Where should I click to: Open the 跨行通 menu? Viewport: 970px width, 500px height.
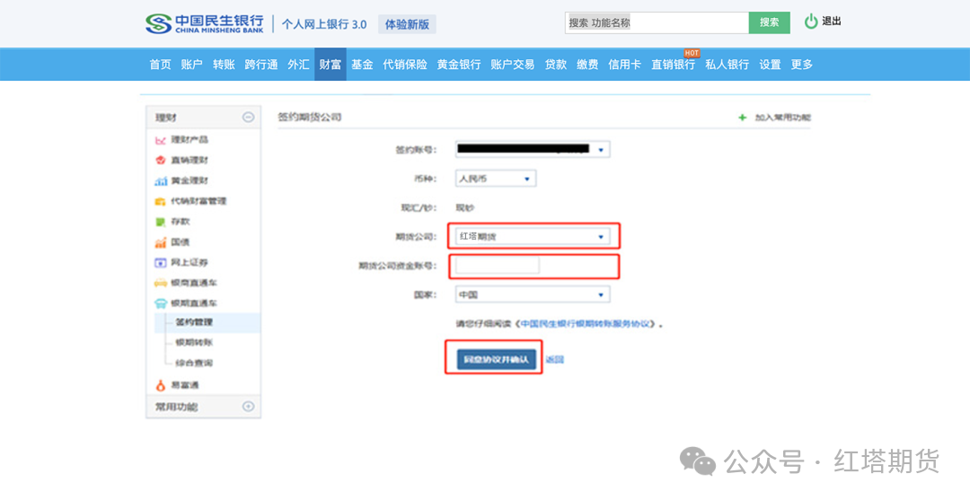pos(261,65)
